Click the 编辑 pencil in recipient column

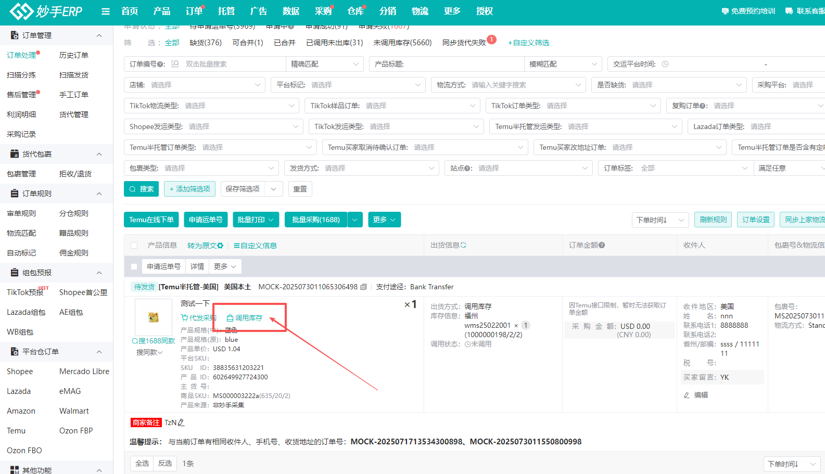[x=687, y=395]
